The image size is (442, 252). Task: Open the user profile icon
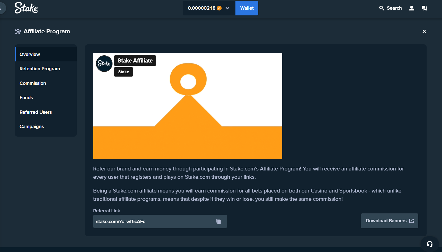(x=411, y=8)
